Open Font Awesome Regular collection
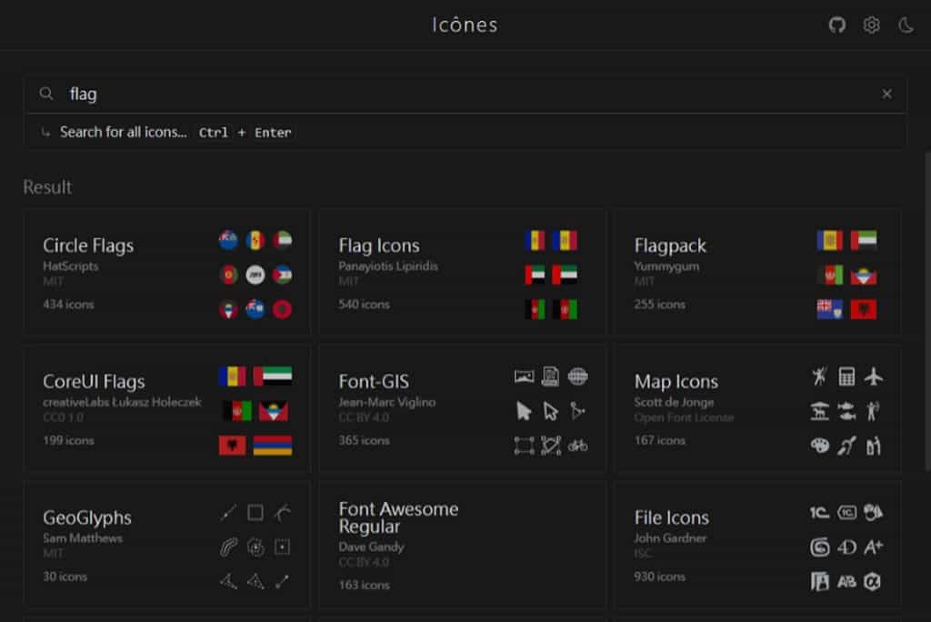 (462, 544)
